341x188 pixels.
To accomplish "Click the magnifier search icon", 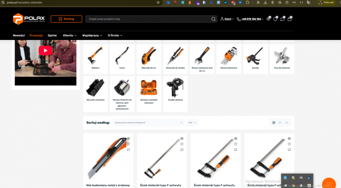I will point(213,19).
